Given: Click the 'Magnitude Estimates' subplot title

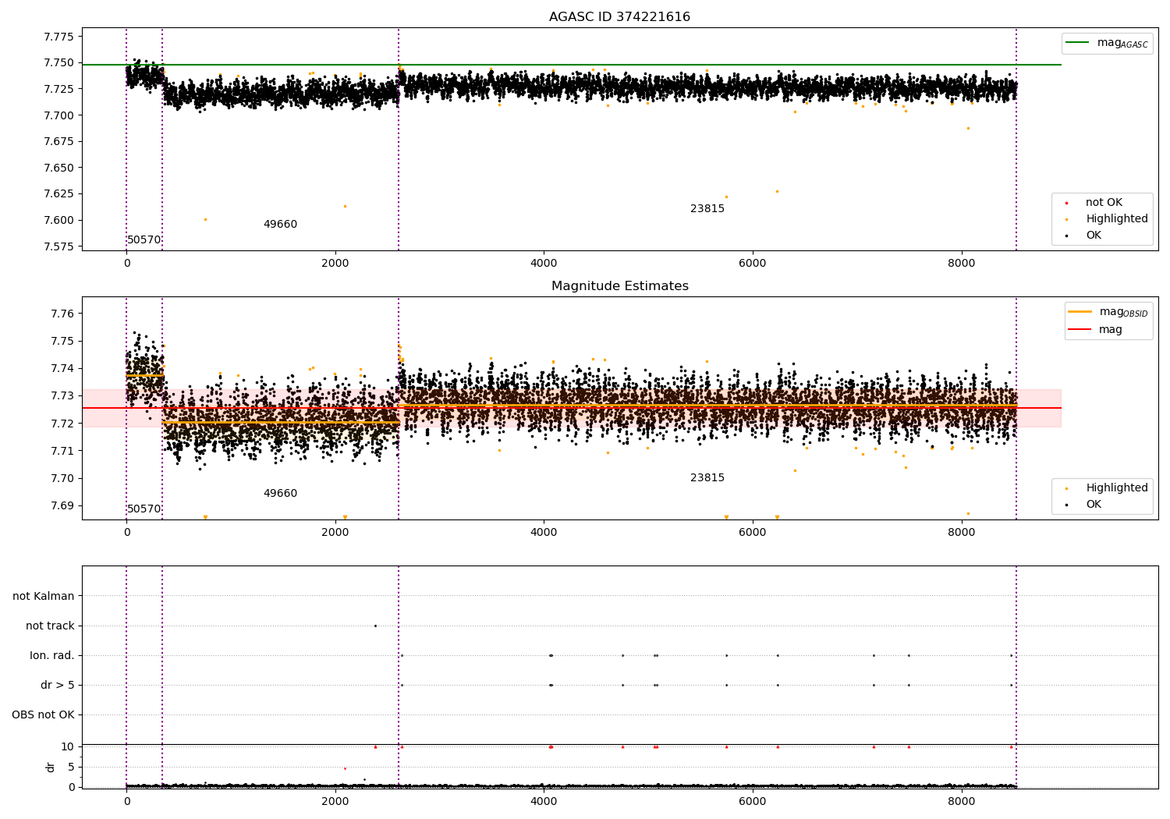Looking at the screenshot, I should (x=619, y=286).
